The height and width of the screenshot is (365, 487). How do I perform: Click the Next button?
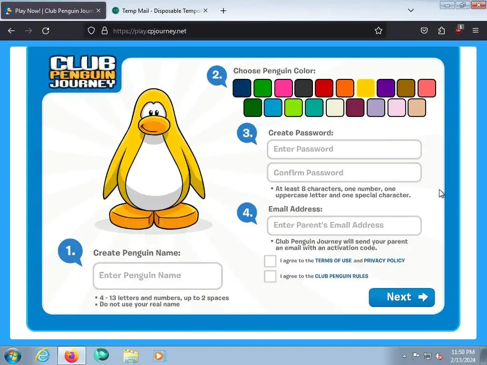point(401,298)
